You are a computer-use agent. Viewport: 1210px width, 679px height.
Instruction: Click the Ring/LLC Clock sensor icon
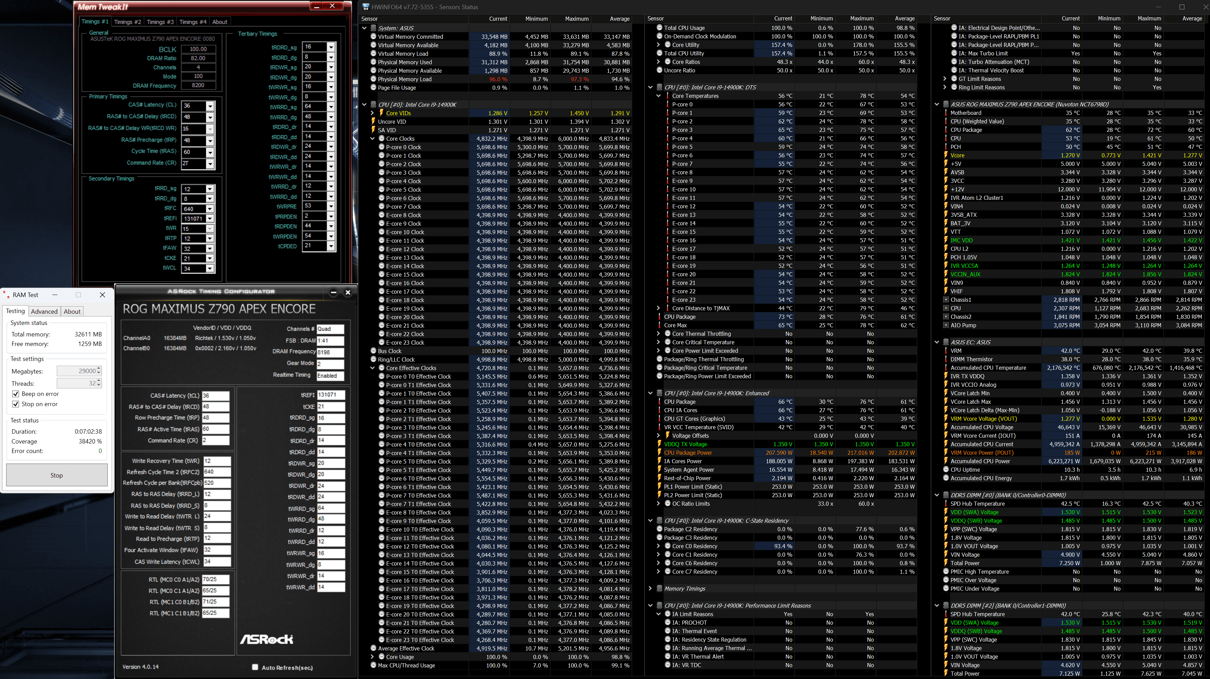tap(373, 360)
